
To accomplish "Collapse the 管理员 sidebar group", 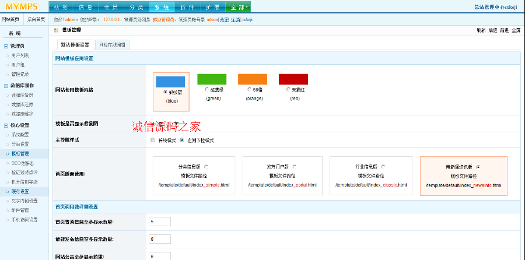I will pyautogui.click(x=6, y=46).
